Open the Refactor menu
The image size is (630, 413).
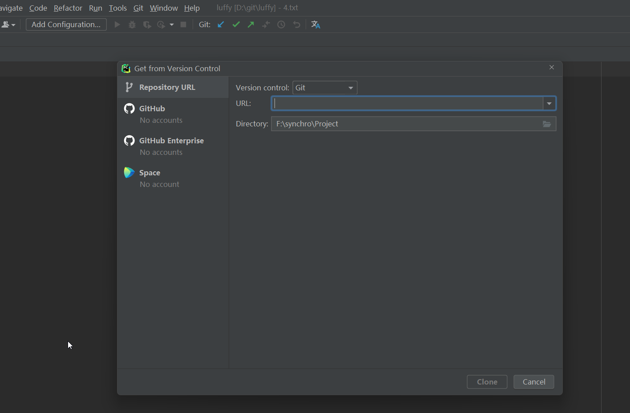(x=68, y=8)
